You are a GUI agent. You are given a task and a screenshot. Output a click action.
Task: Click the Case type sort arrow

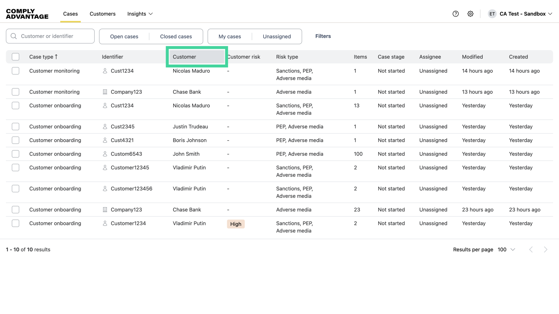[56, 57]
